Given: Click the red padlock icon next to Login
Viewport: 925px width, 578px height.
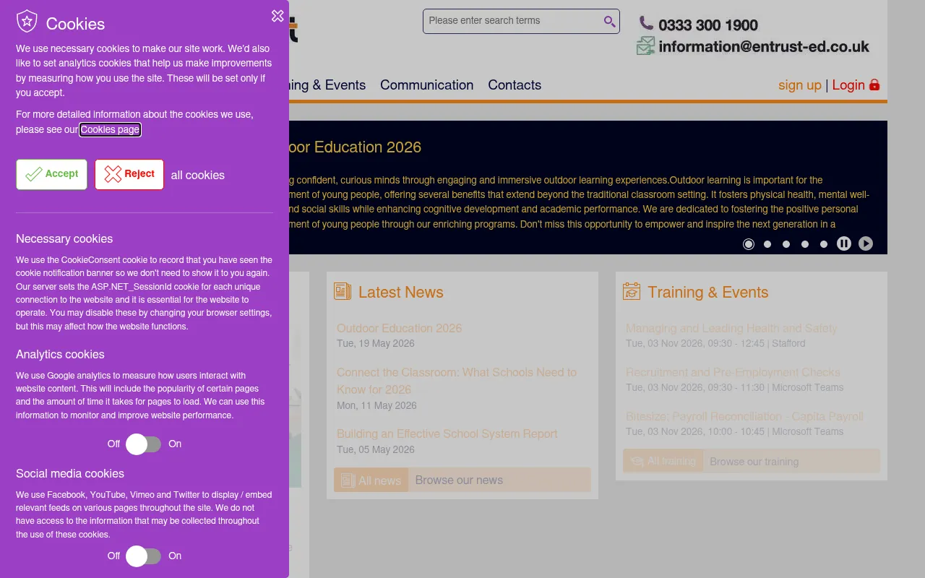Looking at the screenshot, I should 874,85.
